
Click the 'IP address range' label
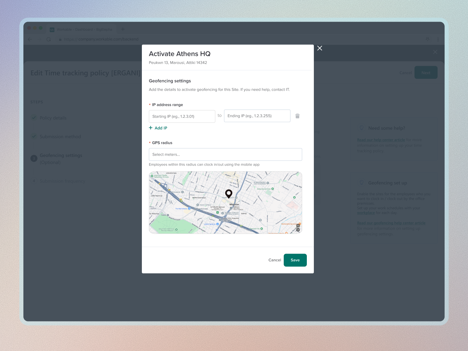[x=167, y=105]
